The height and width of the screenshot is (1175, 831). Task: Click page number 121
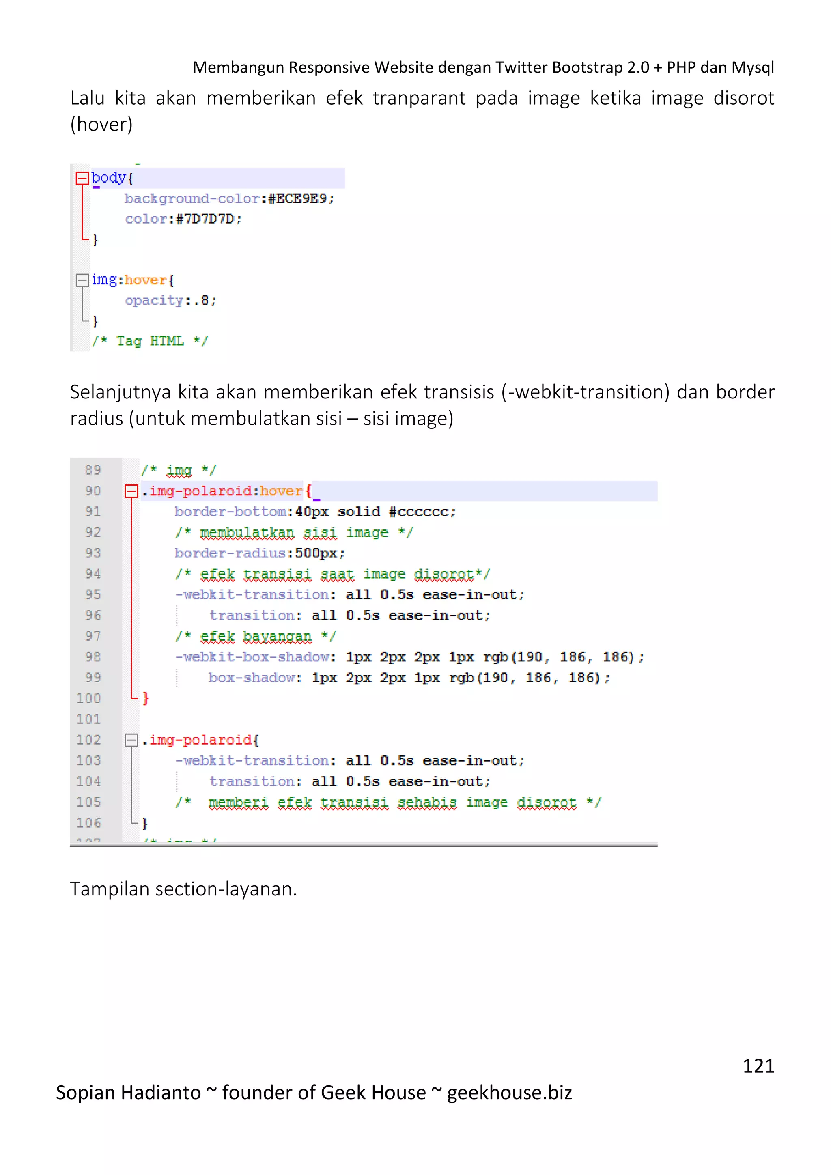(758, 1065)
